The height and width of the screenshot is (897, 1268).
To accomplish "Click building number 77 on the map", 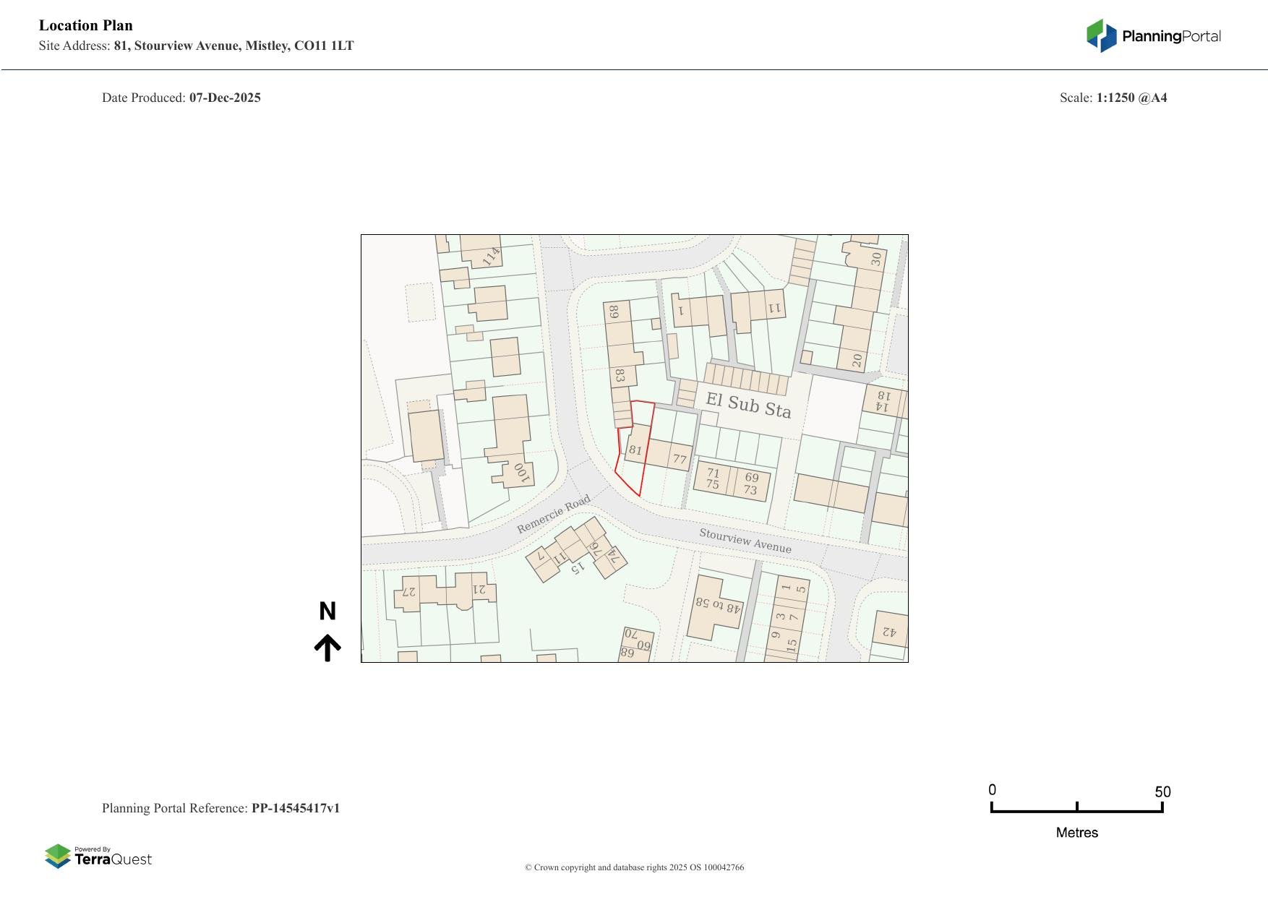I will coord(678,459).
